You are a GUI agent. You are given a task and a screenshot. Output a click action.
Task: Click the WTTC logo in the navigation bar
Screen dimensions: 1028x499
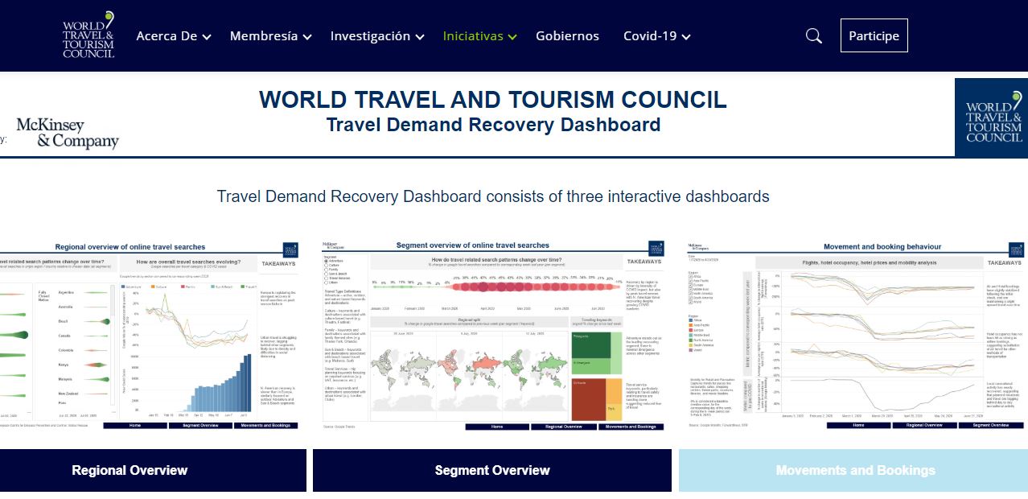88,35
